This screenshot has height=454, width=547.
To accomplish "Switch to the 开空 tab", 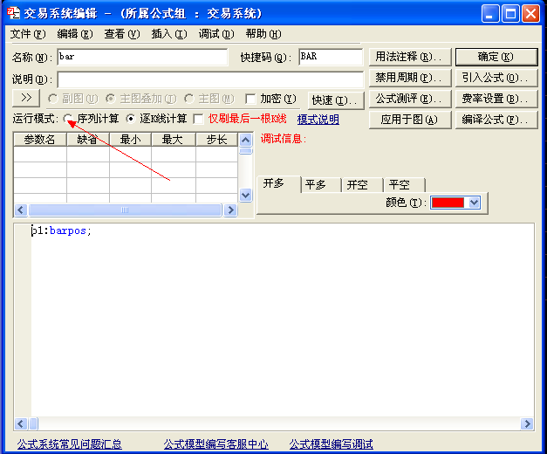I will [362, 184].
